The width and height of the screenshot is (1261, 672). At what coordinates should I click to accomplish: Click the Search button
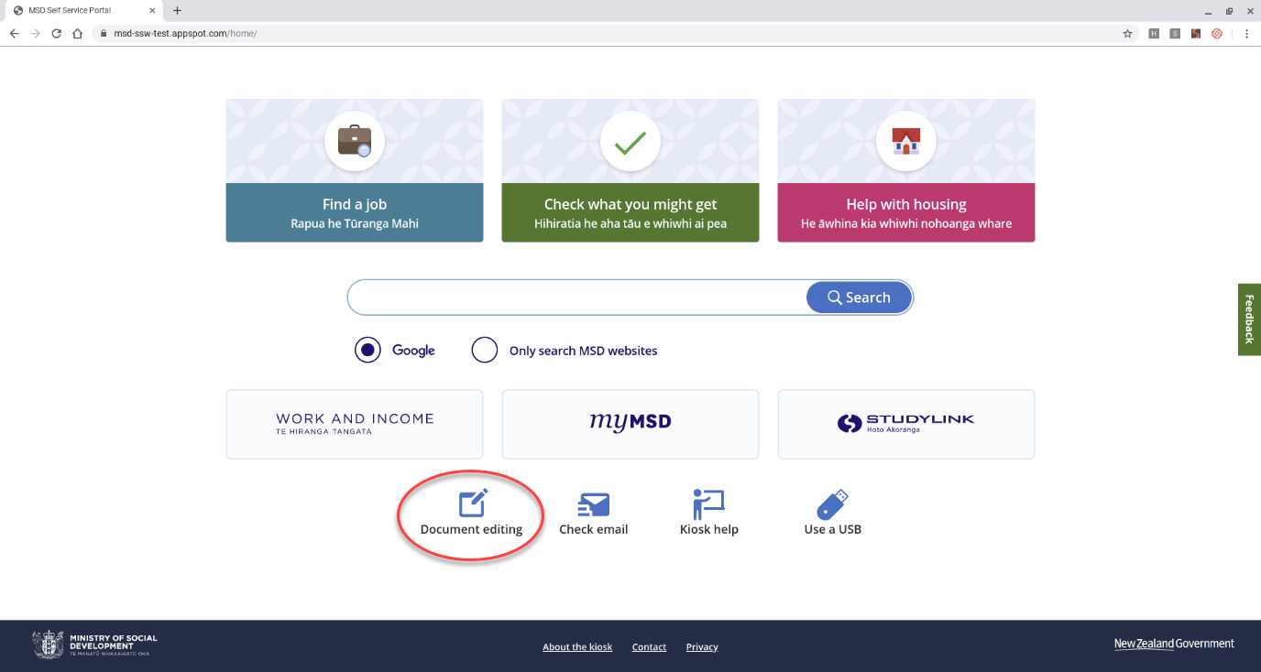click(x=859, y=298)
